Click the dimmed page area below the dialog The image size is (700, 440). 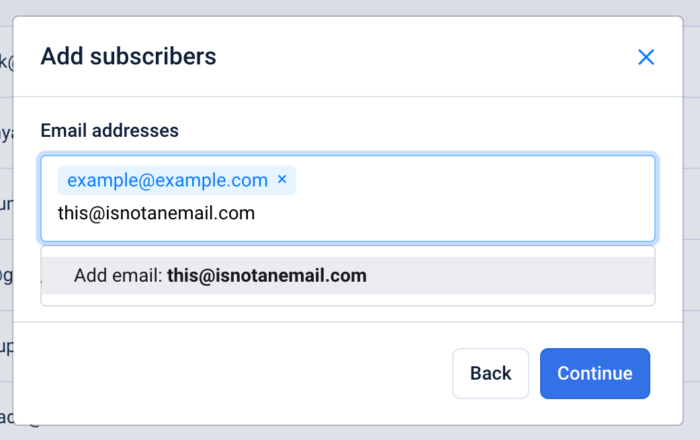click(349, 433)
